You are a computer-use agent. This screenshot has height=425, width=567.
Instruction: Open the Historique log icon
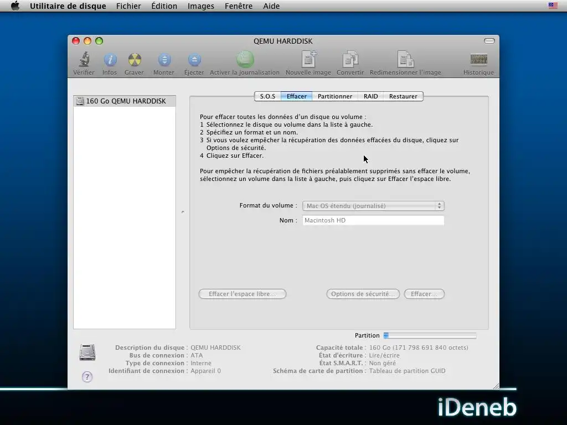479,59
